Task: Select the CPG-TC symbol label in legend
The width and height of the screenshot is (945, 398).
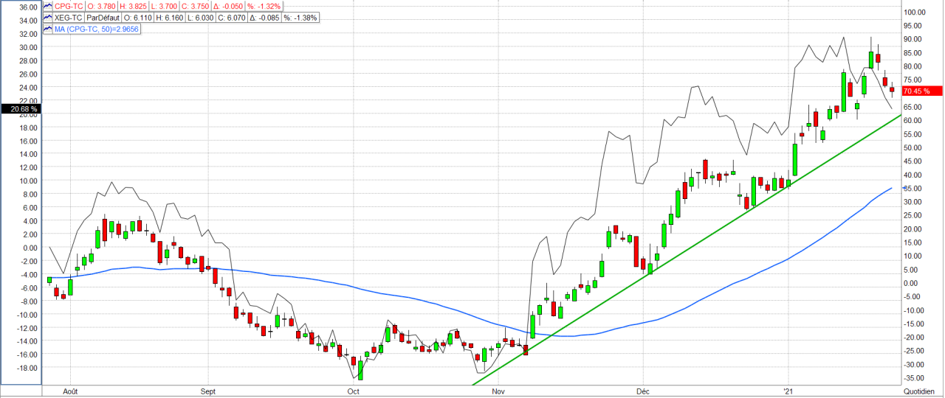Action: pos(69,6)
